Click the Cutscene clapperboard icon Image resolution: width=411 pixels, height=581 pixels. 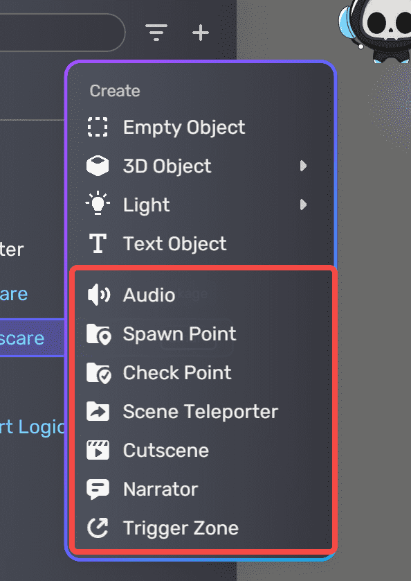[x=99, y=450]
